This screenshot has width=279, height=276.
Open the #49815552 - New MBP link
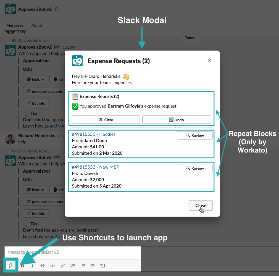[x=96, y=167]
